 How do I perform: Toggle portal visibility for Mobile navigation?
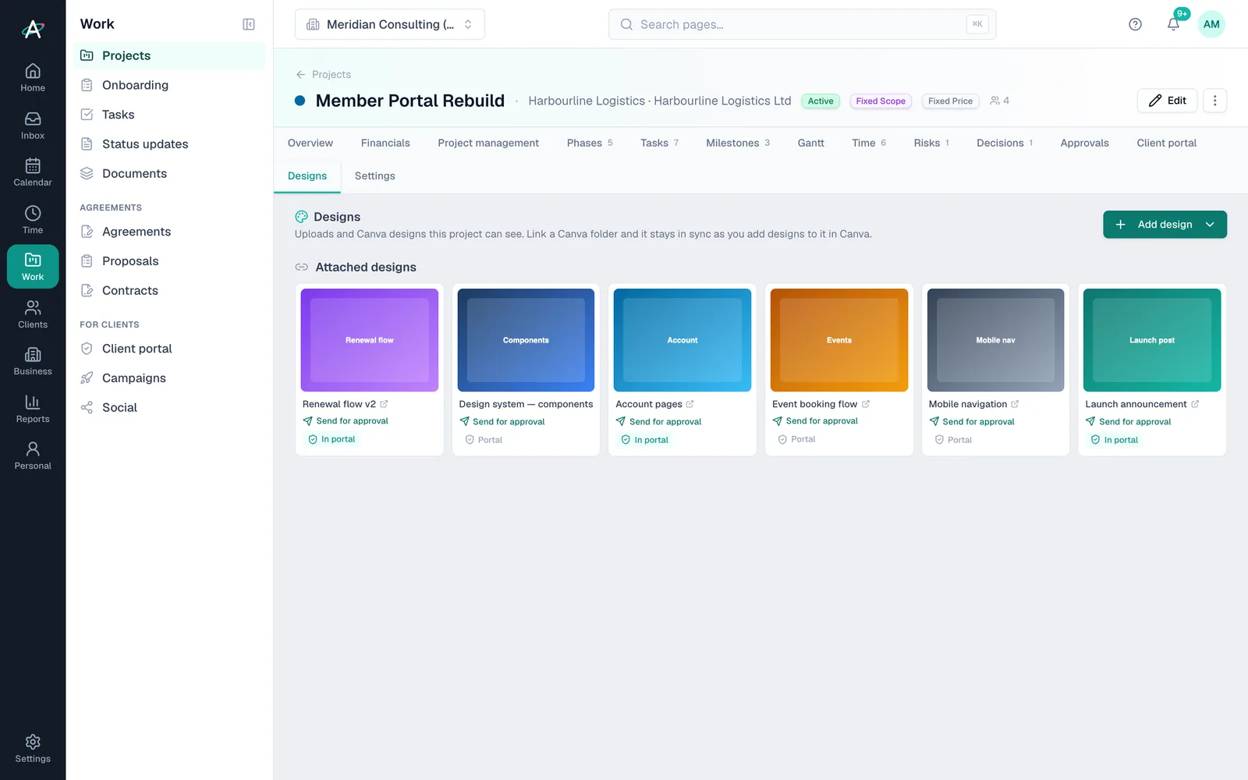[x=953, y=440]
